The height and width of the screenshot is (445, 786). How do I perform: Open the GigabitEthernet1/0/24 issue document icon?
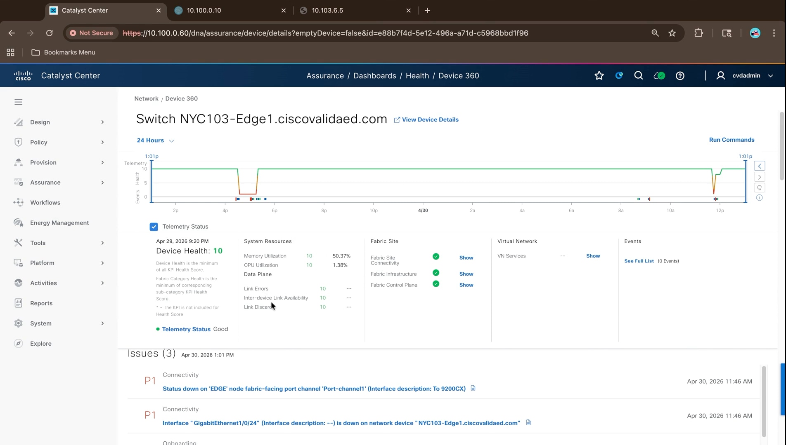click(528, 422)
